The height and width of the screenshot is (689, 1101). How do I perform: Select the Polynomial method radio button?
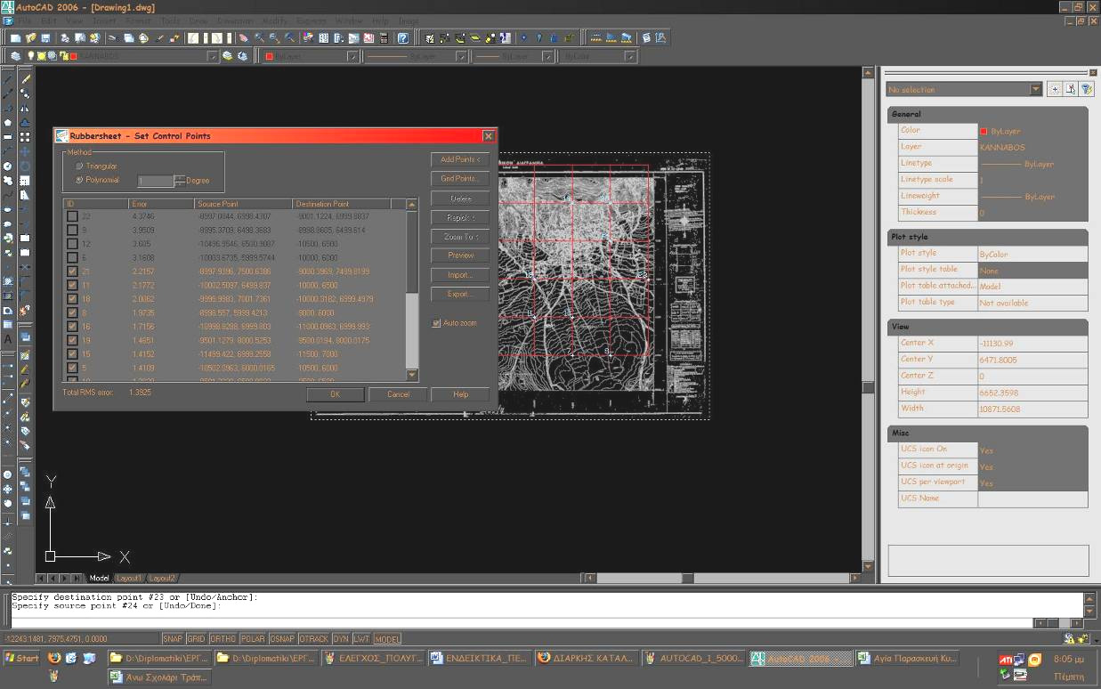click(x=80, y=180)
